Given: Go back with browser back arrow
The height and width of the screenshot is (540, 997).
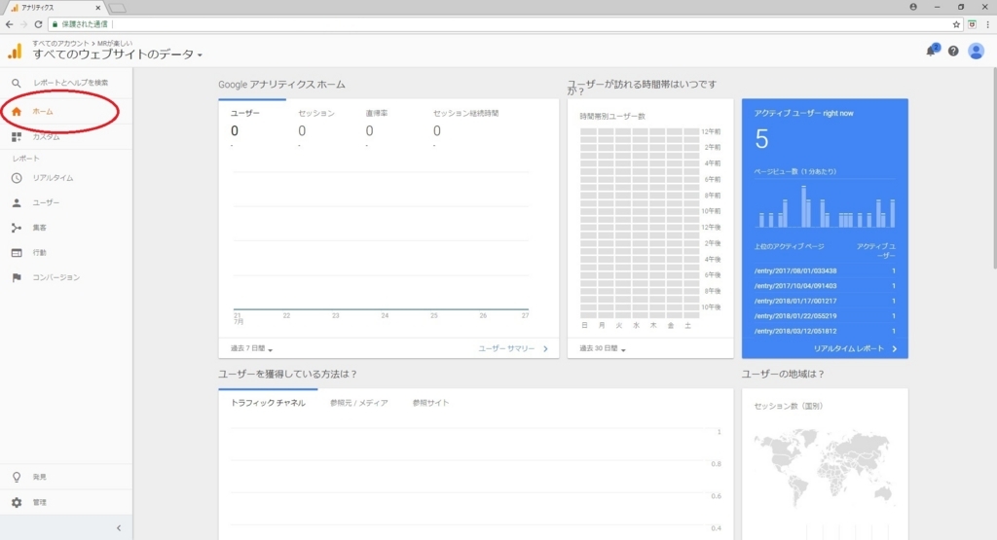Looking at the screenshot, I should click(x=9, y=24).
